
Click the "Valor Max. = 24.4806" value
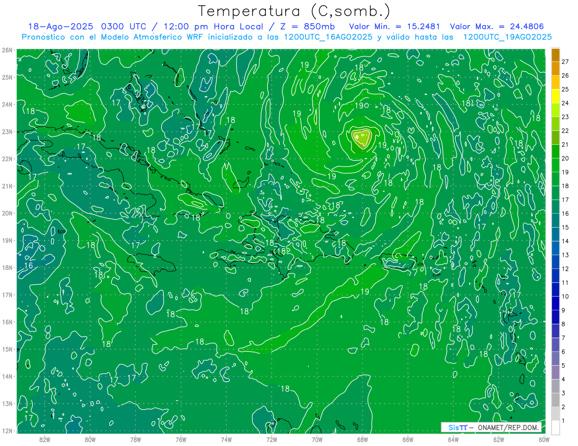497,26
